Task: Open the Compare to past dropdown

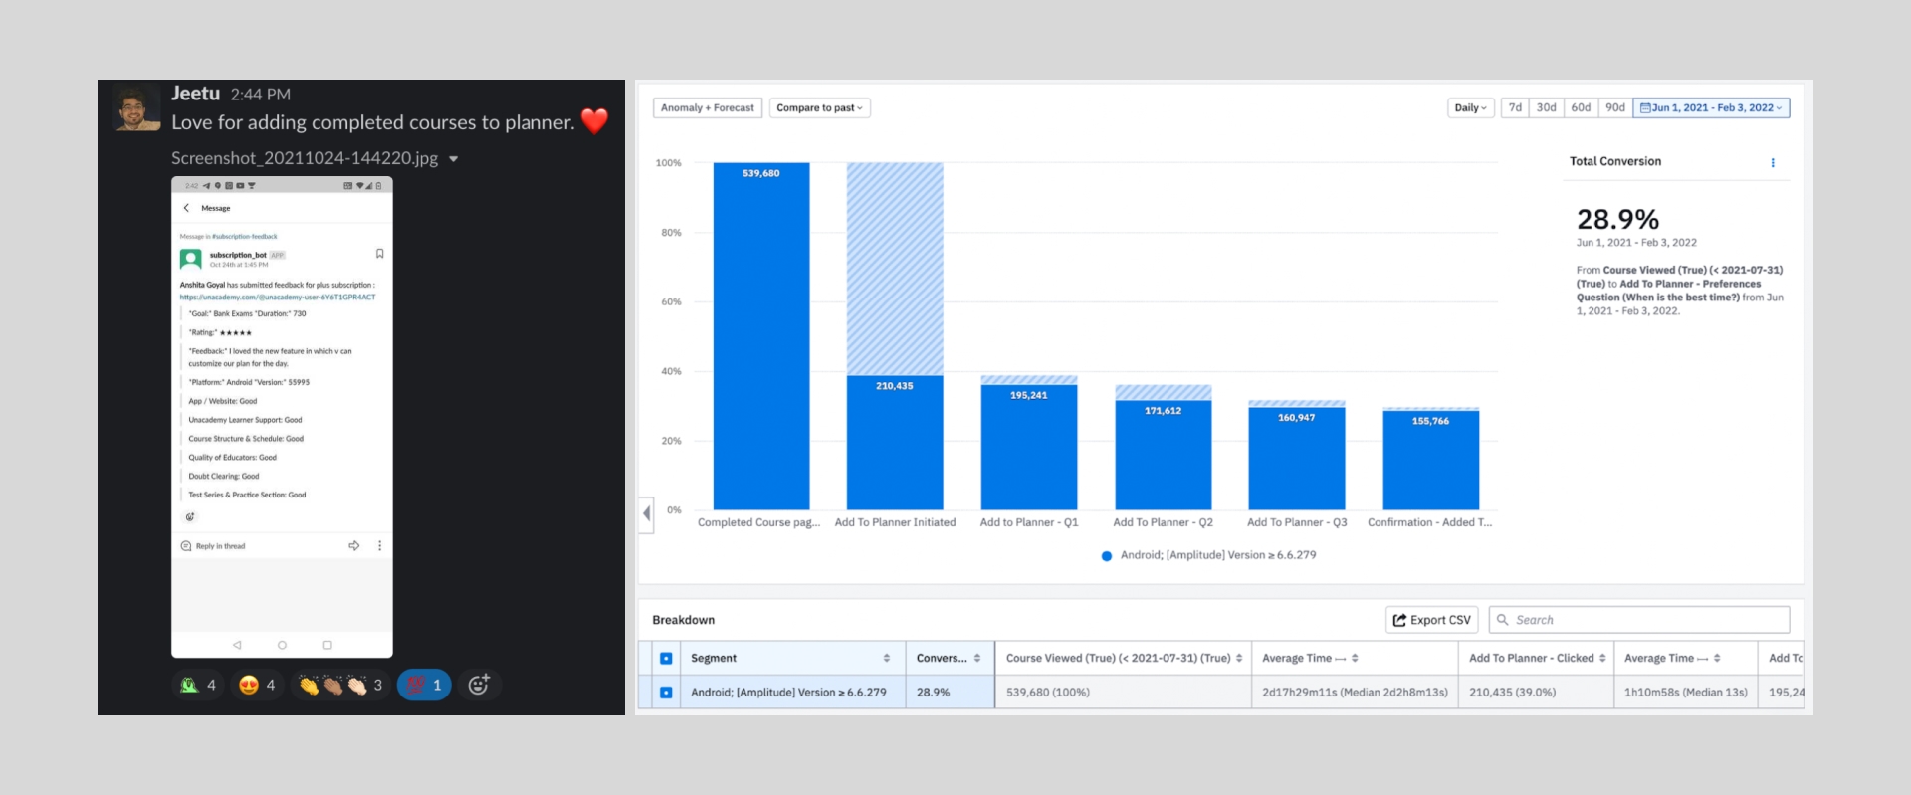Action: 819,107
